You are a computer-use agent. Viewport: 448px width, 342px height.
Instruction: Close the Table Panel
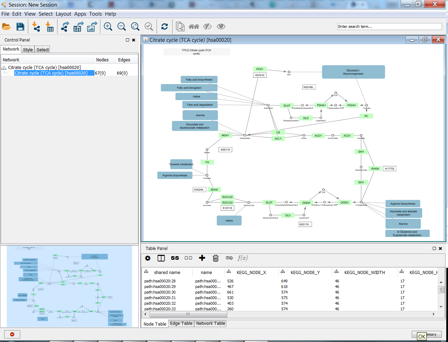pyautogui.click(x=440, y=249)
